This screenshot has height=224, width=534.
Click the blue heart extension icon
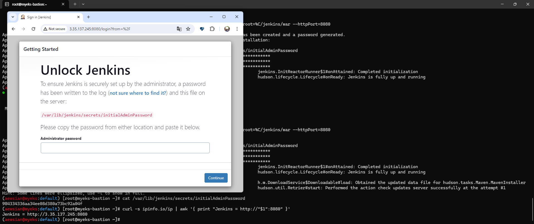(x=202, y=29)
